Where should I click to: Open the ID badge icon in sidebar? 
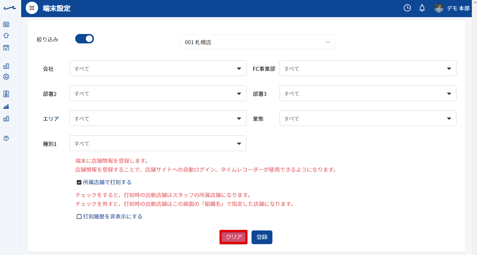[x=6, y=94]
